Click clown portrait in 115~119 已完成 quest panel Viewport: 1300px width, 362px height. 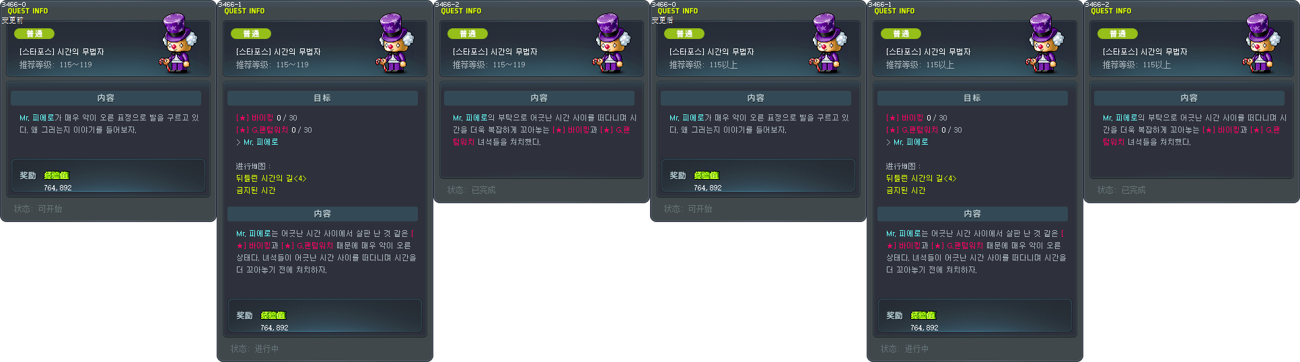(x=612, y=43)
